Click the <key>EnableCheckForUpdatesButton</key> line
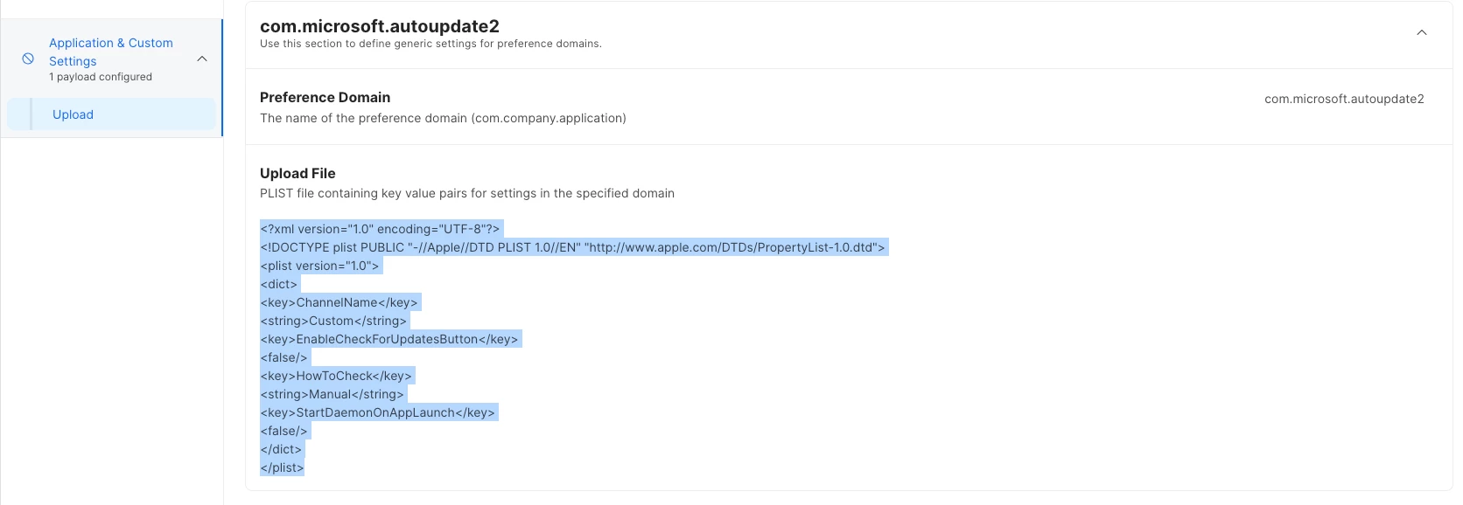 point(389,339)
